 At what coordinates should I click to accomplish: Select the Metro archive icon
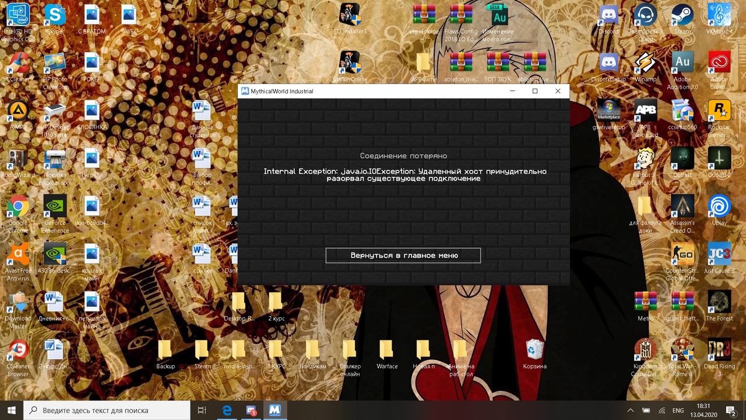coord(645,306)
